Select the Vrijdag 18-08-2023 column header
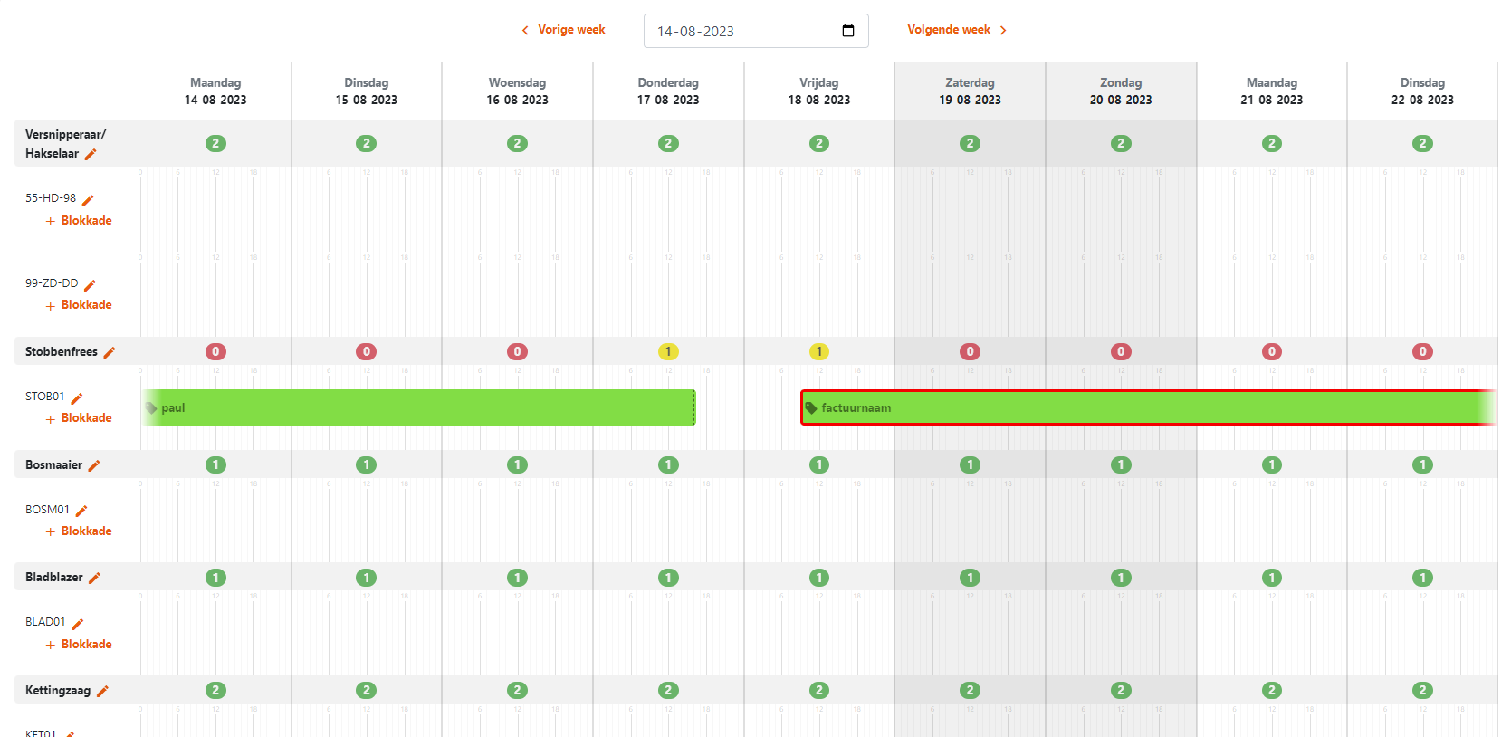Screen dimensions: 1511x737 tap(819, 91)
